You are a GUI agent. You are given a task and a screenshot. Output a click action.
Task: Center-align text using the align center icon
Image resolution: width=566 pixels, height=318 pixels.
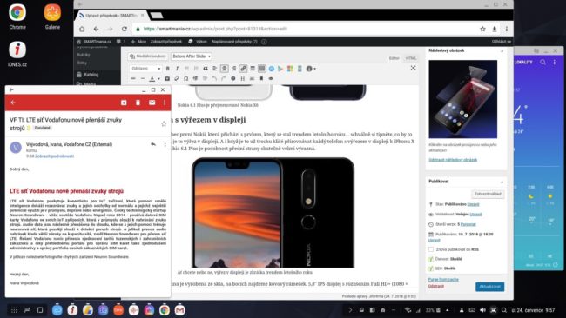pyautogui.click(x=224, y=69)
